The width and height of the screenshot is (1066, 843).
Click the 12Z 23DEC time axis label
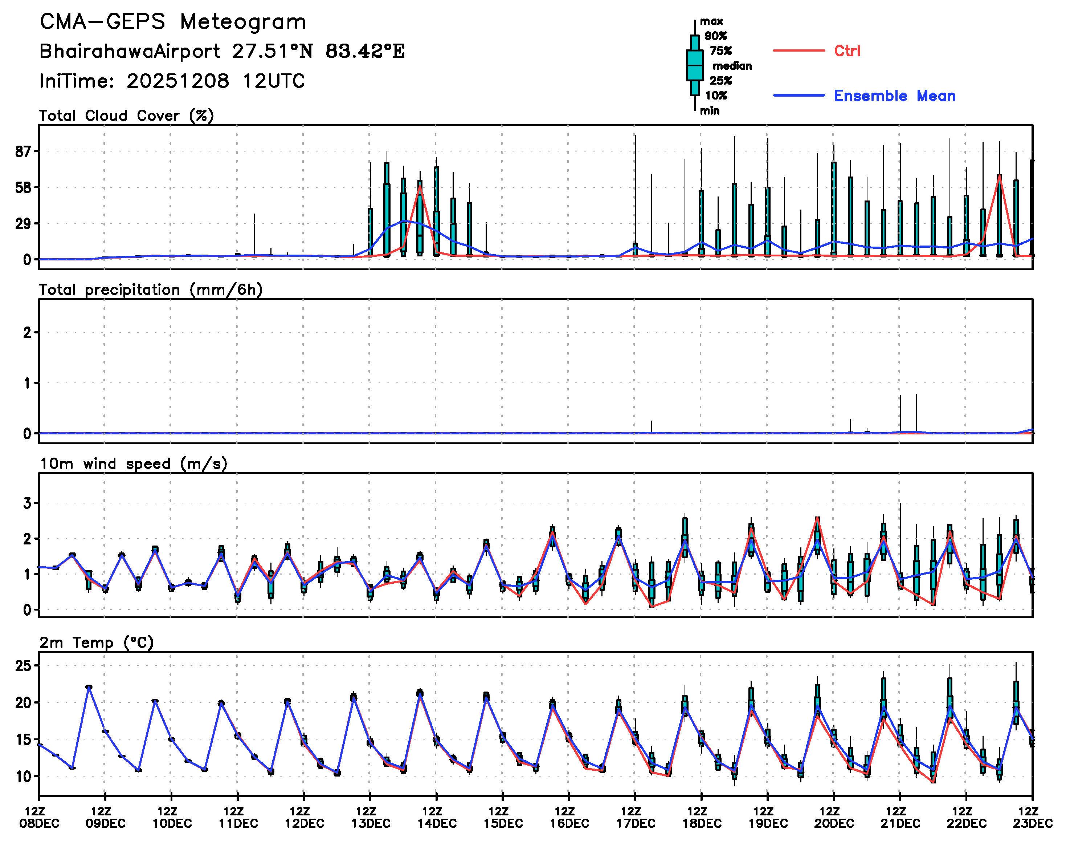(x=1033, y=817)
